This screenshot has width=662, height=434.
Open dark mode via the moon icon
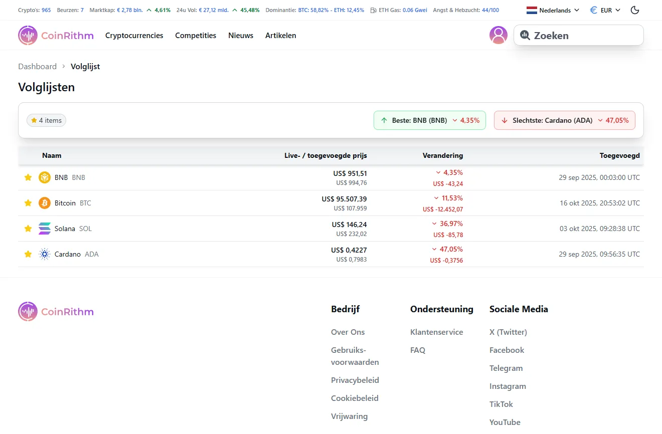[x=634, y=10]
